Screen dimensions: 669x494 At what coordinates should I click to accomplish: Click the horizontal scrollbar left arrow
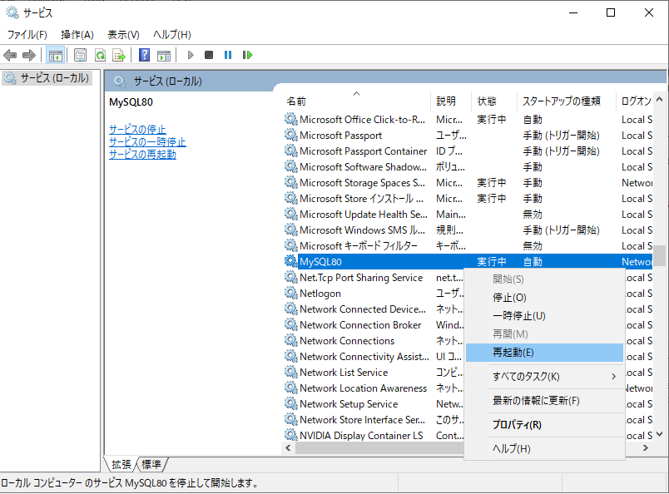tap(288, 448)
